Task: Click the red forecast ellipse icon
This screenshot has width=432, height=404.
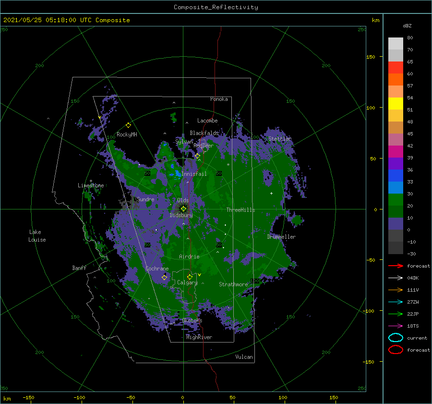Action: (396, 350)
